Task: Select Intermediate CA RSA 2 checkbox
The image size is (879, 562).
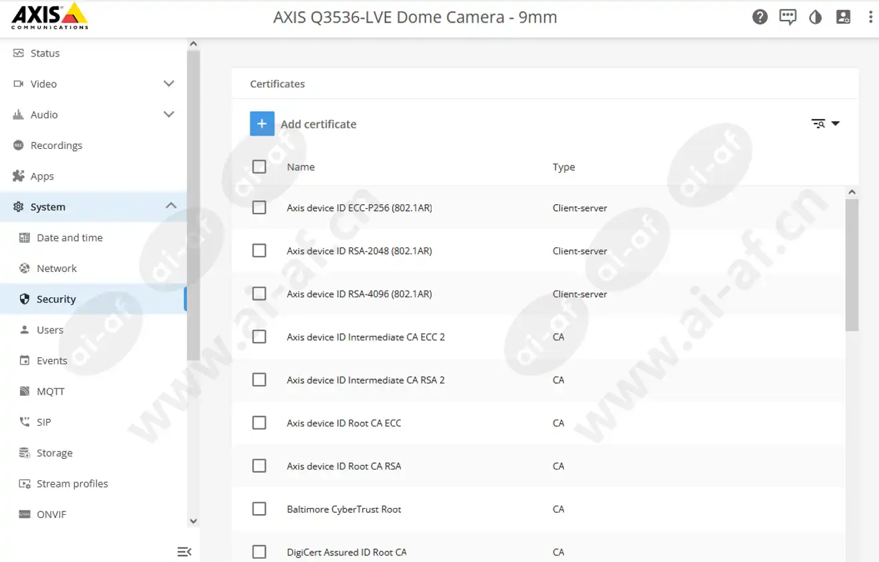Action: 260,380
